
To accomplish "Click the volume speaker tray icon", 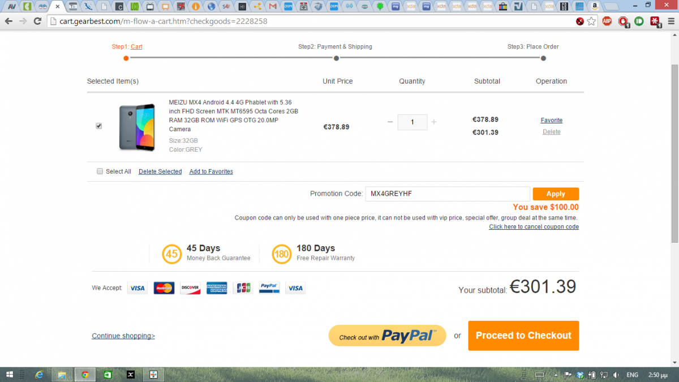I will tap(615, 375).
